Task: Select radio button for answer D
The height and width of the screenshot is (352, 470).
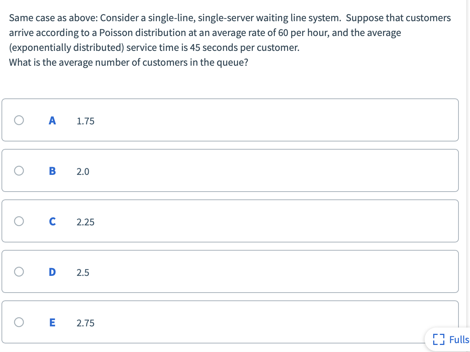Action: click(19, 271)
